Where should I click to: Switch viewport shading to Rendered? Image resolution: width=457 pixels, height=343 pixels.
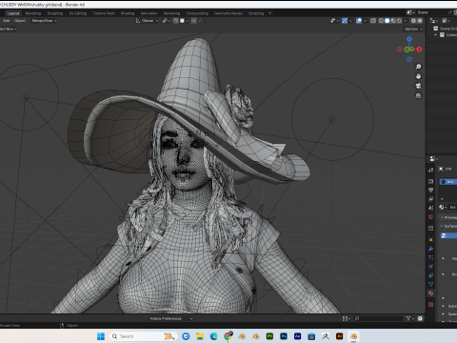pos(399,21)
